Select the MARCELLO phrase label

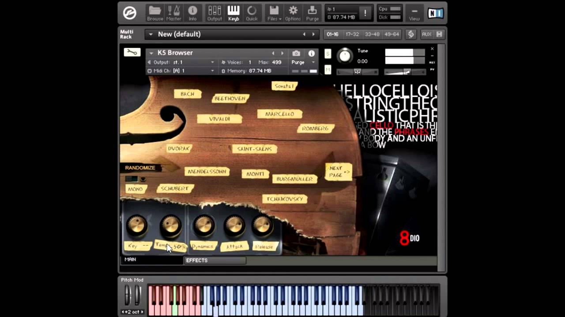(279, 114)
